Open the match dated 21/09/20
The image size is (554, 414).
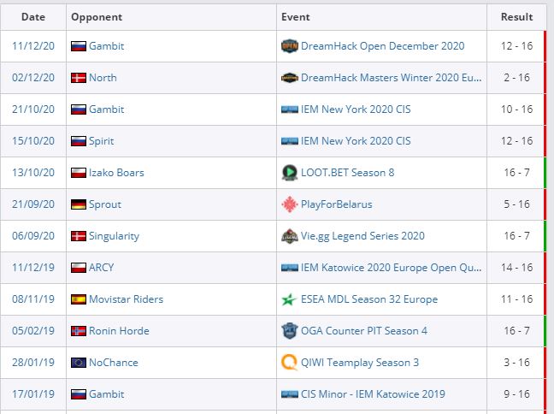pyautogui.click(x=33, y=204)
